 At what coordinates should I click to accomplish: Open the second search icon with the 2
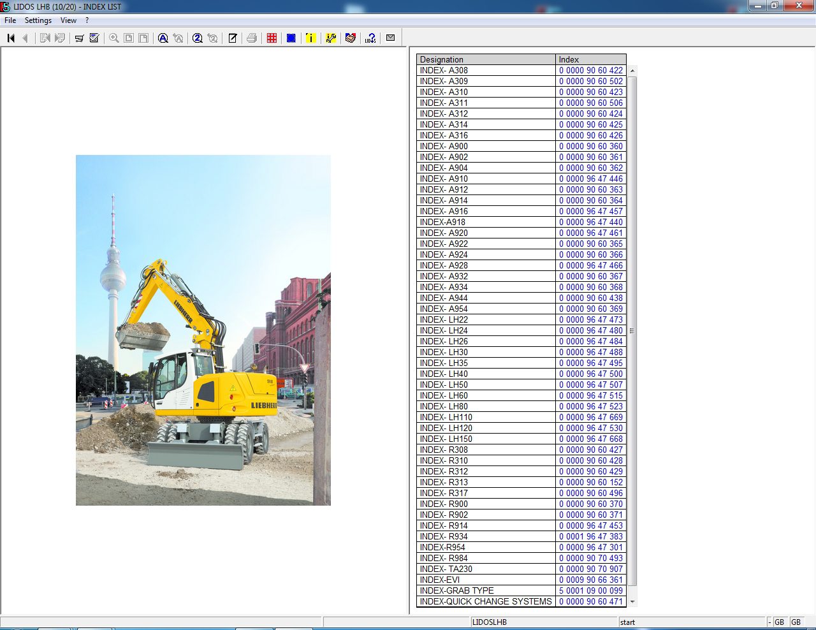coord(197,38)
